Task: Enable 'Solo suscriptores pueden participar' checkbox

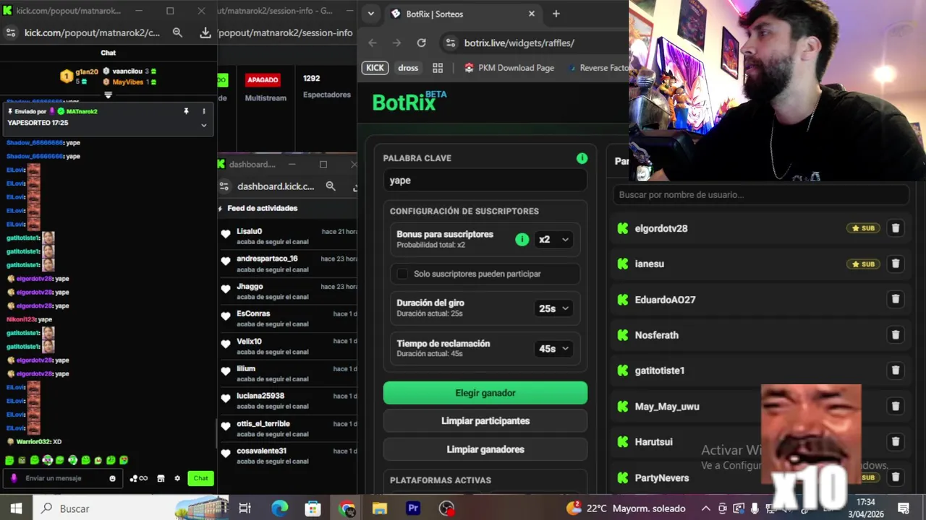Action: 402,274
